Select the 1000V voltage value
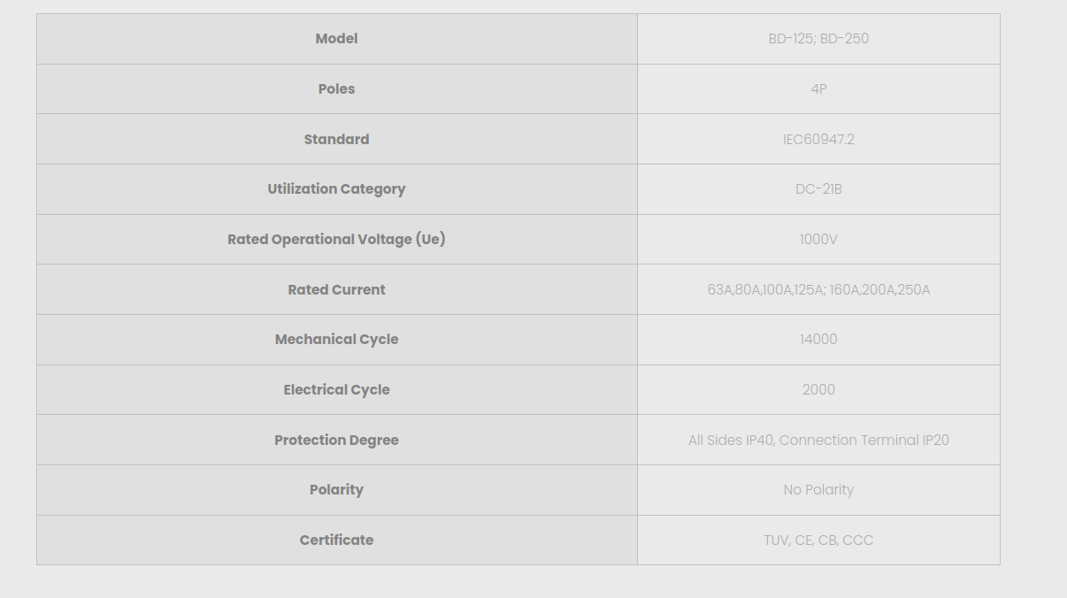 coord(818,240)
